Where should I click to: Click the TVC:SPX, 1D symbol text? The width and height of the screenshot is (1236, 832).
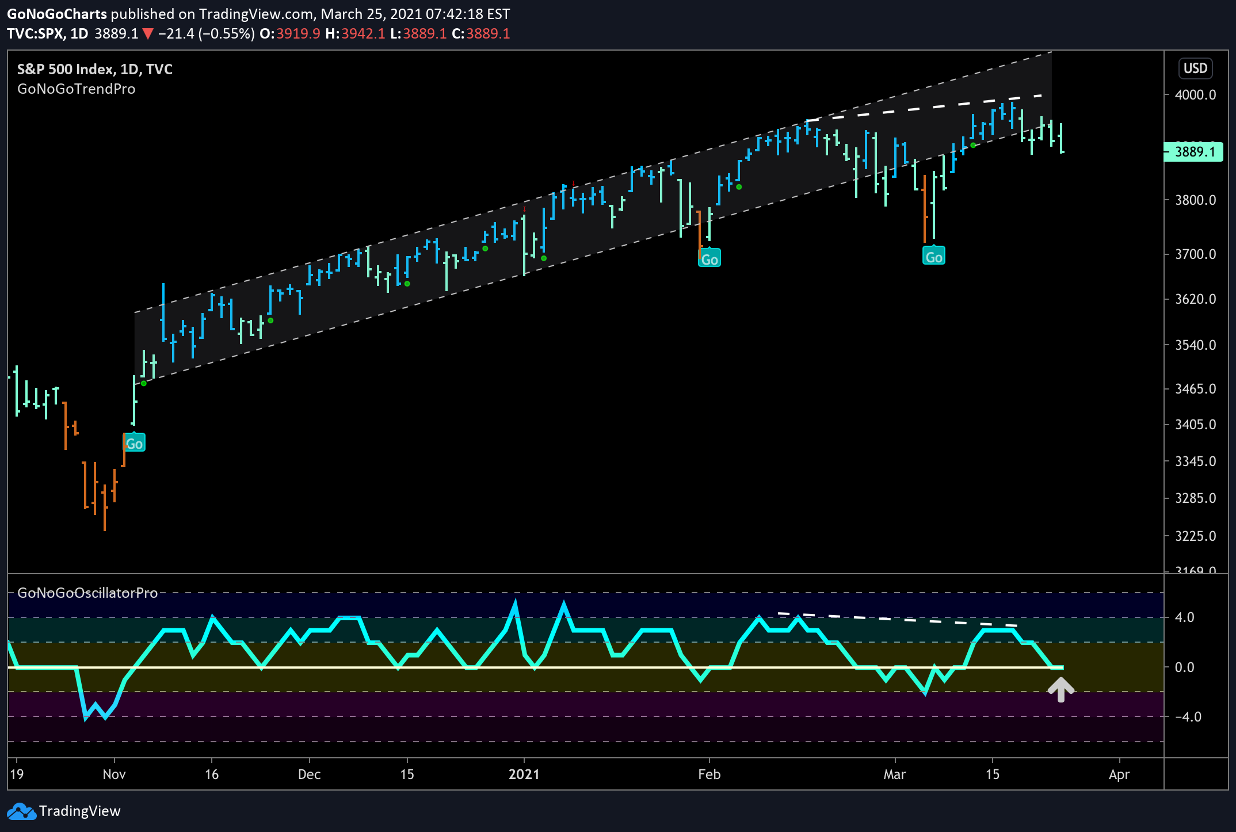(48, 34)
